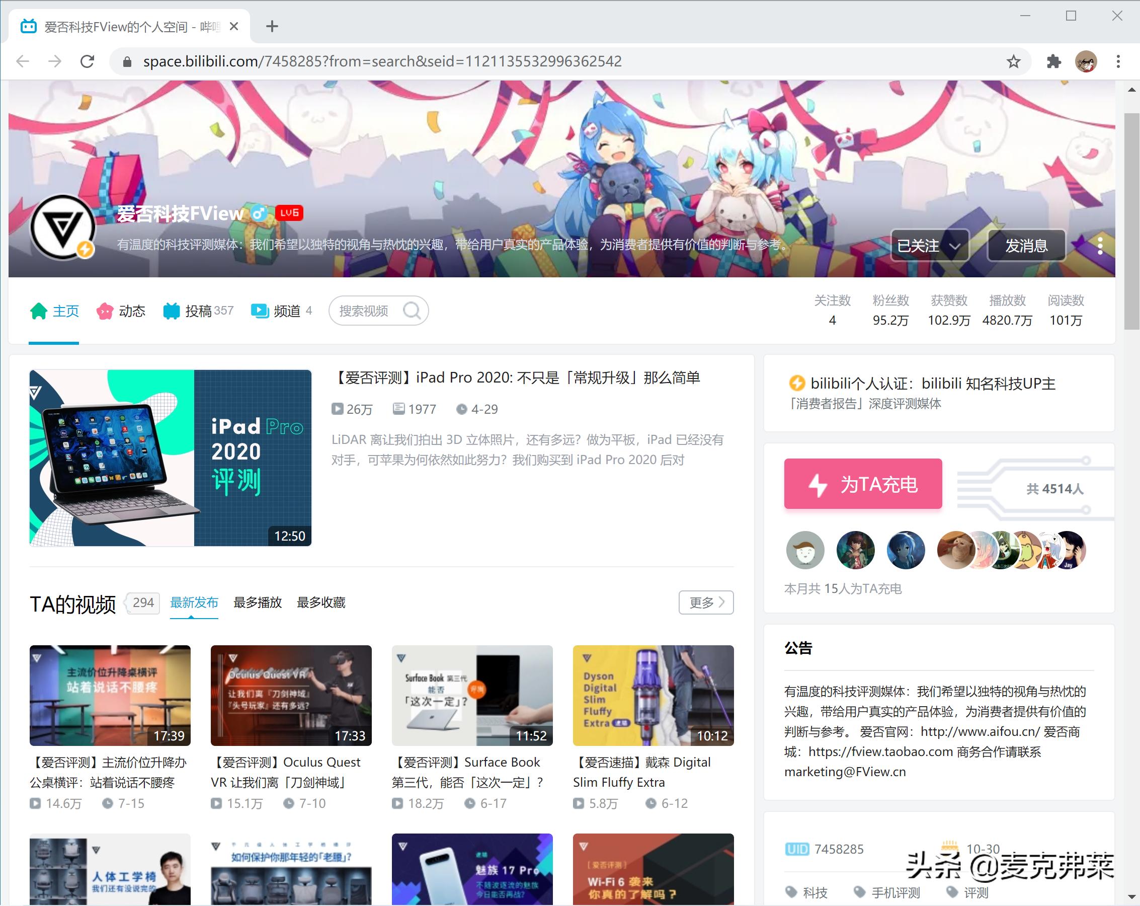Open the three-dot options button on the banner

click(1100, 245)
